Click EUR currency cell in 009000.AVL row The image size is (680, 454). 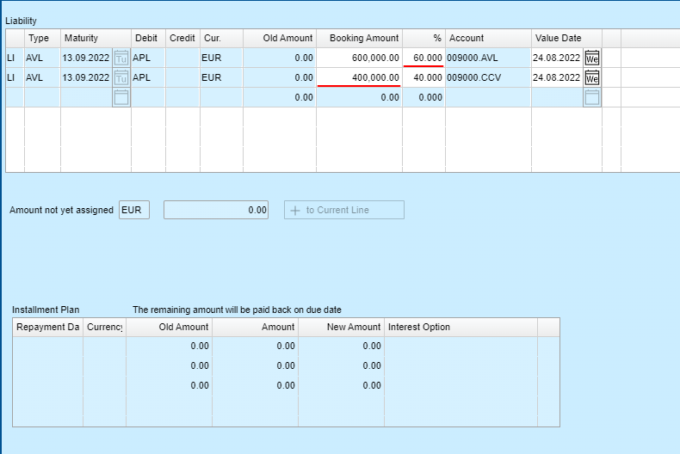point(221,58)
